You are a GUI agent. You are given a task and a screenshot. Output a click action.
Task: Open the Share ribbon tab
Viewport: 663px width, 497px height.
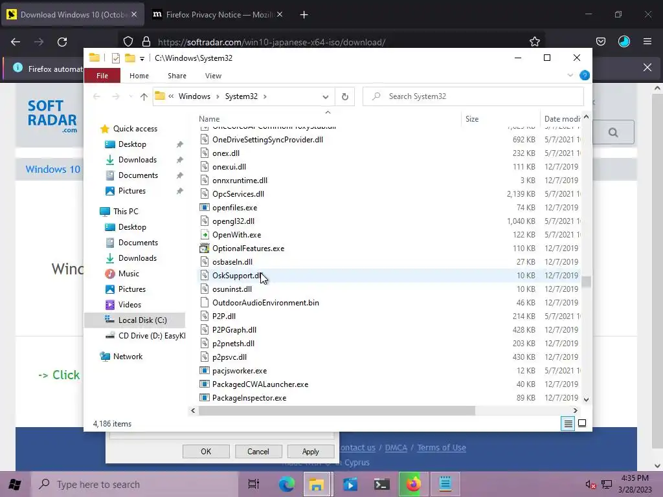177,76
